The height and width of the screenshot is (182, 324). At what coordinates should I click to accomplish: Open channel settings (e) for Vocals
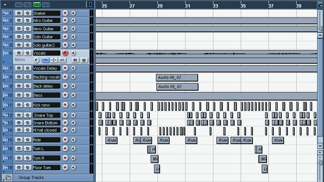coord(37,60)
